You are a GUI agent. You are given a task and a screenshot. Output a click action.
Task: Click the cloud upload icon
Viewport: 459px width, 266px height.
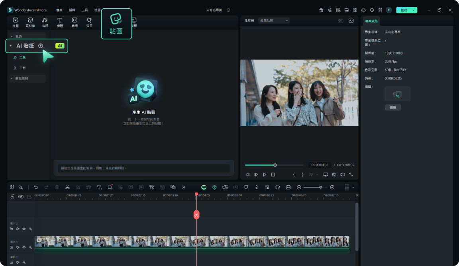point(363,10)
